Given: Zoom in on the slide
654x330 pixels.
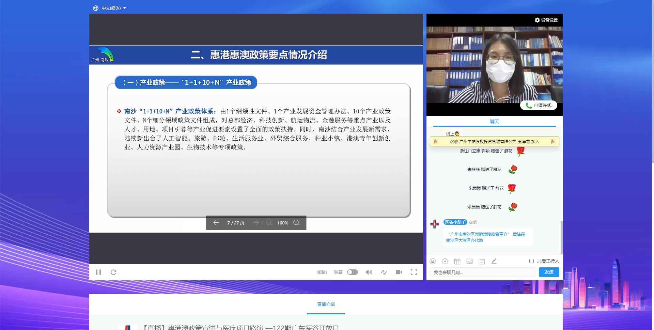Looking at the screenshot, I should [x=296, y=223].
